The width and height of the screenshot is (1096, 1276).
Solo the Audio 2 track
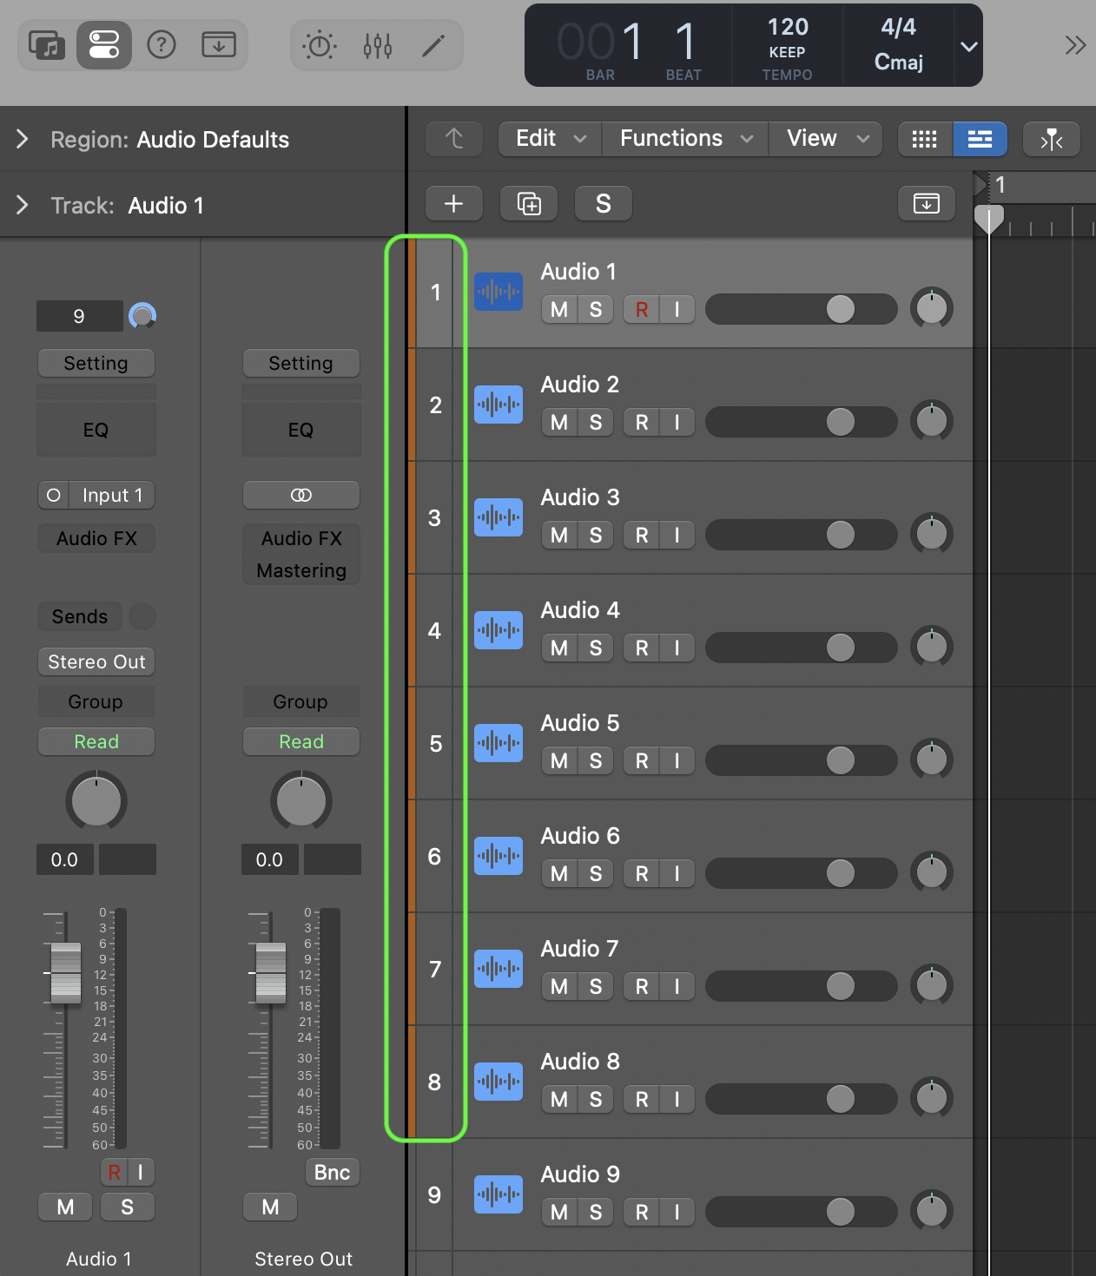pos(596,423)
